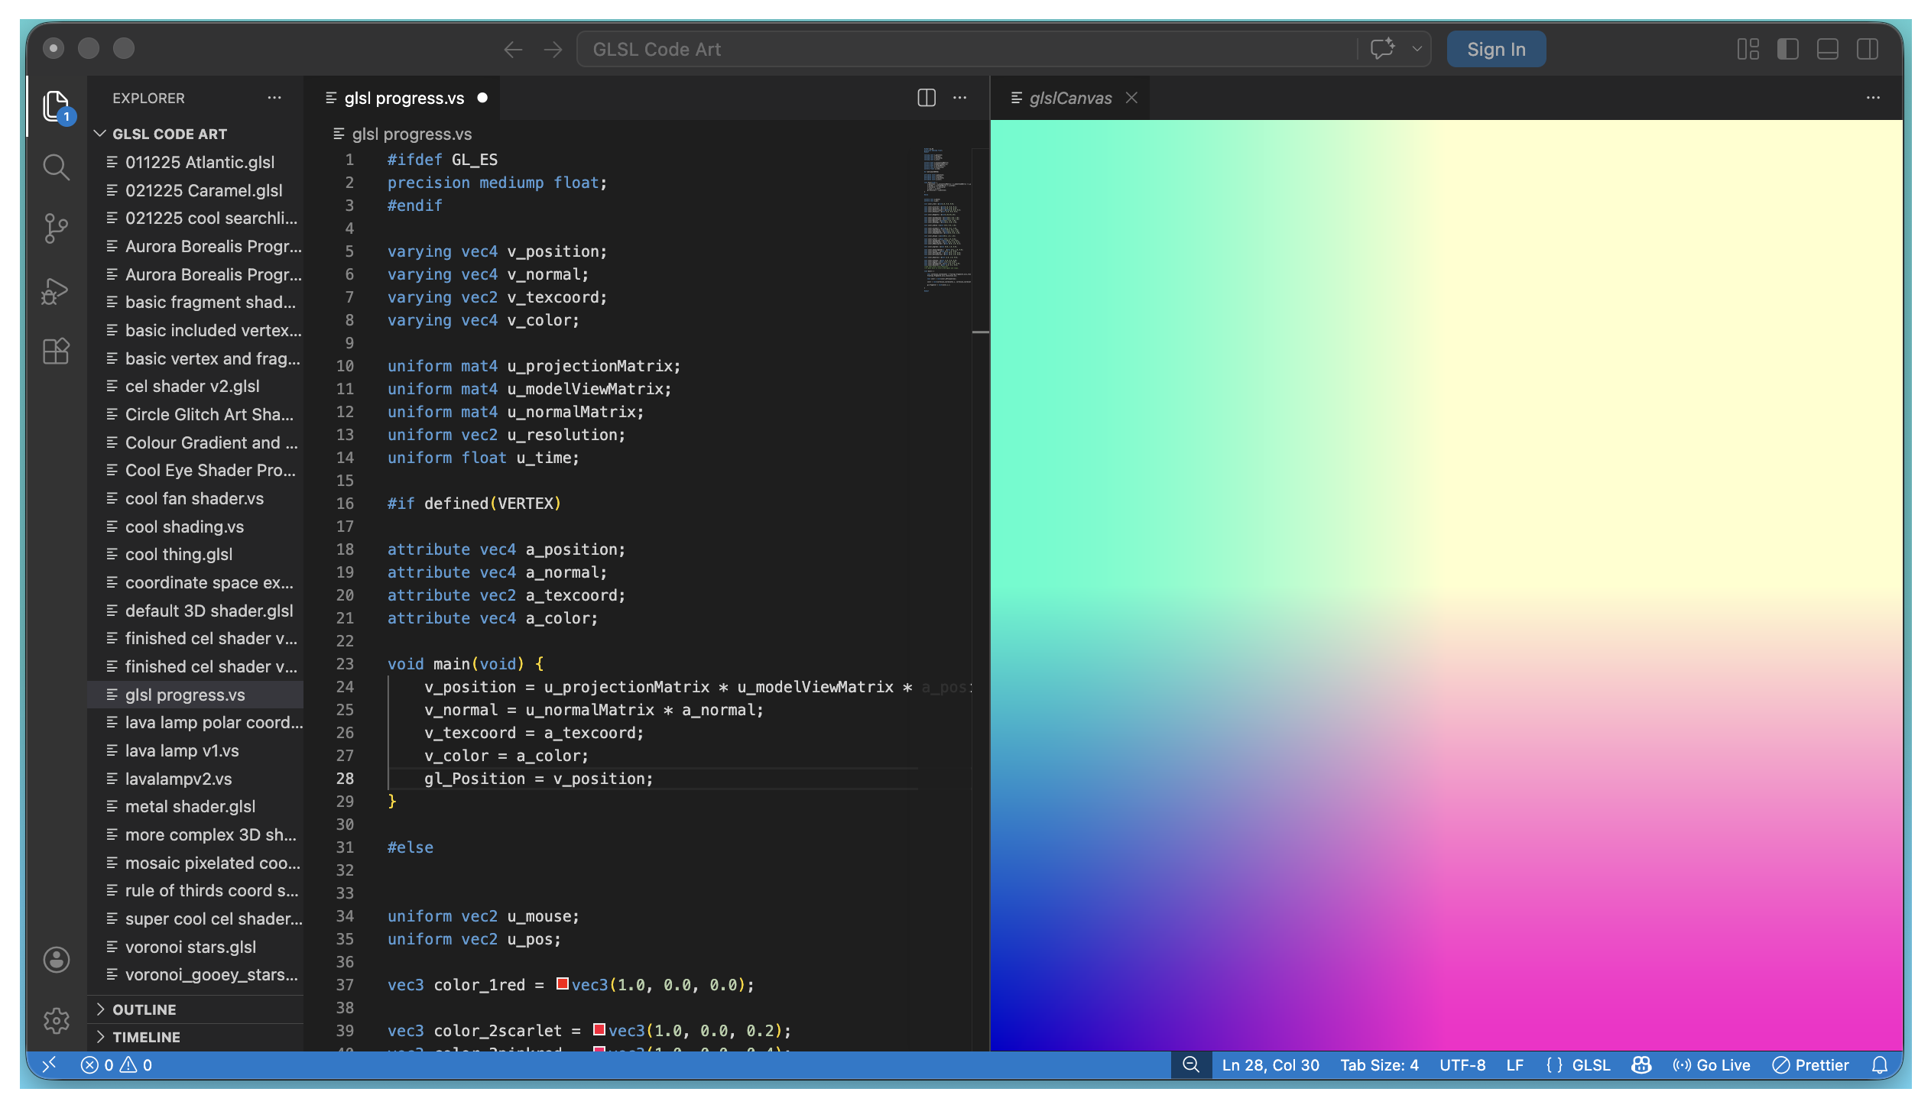Click the GLSL Code Art command center field

966,49
